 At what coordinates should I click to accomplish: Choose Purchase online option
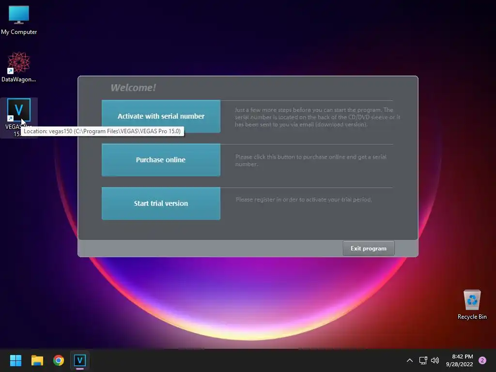(161, 160)
